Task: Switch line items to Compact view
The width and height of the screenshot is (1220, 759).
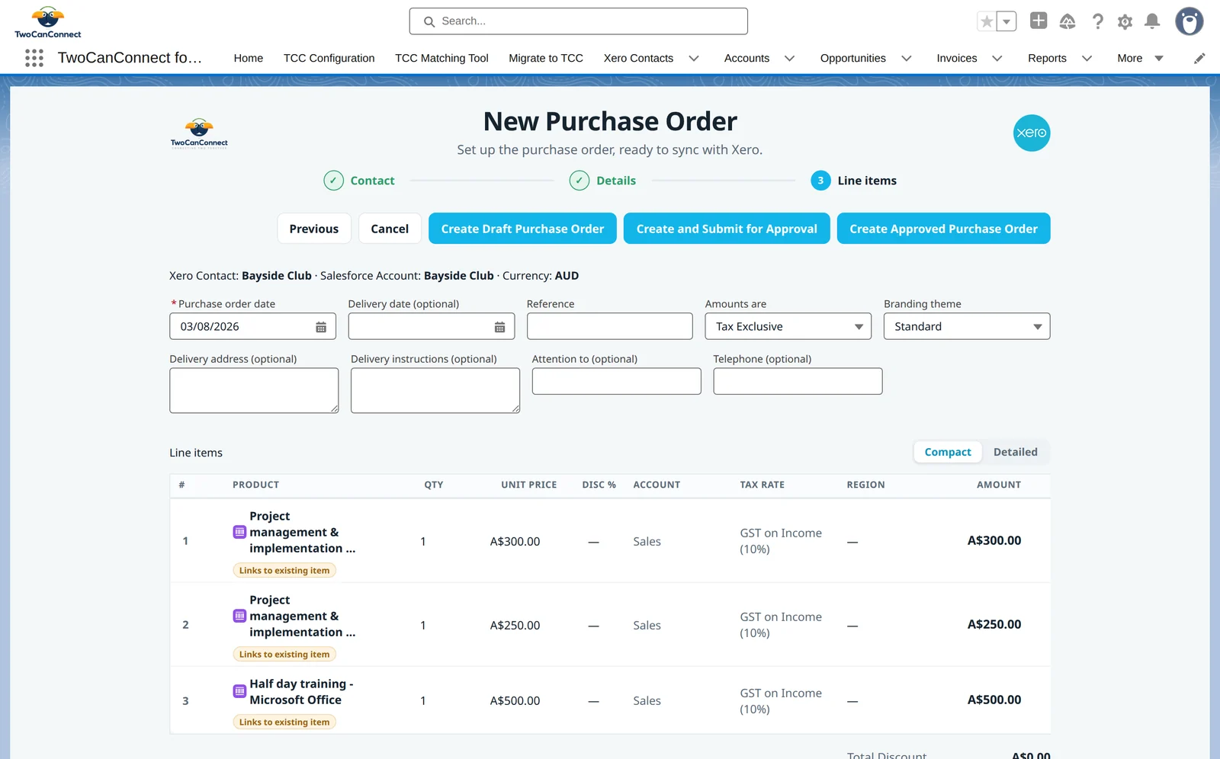Action: tap(948, 452)
